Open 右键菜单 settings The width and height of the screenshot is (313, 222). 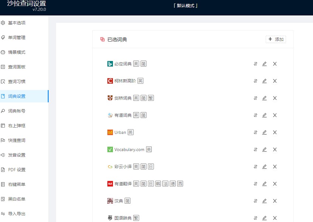tap(24, 185)
